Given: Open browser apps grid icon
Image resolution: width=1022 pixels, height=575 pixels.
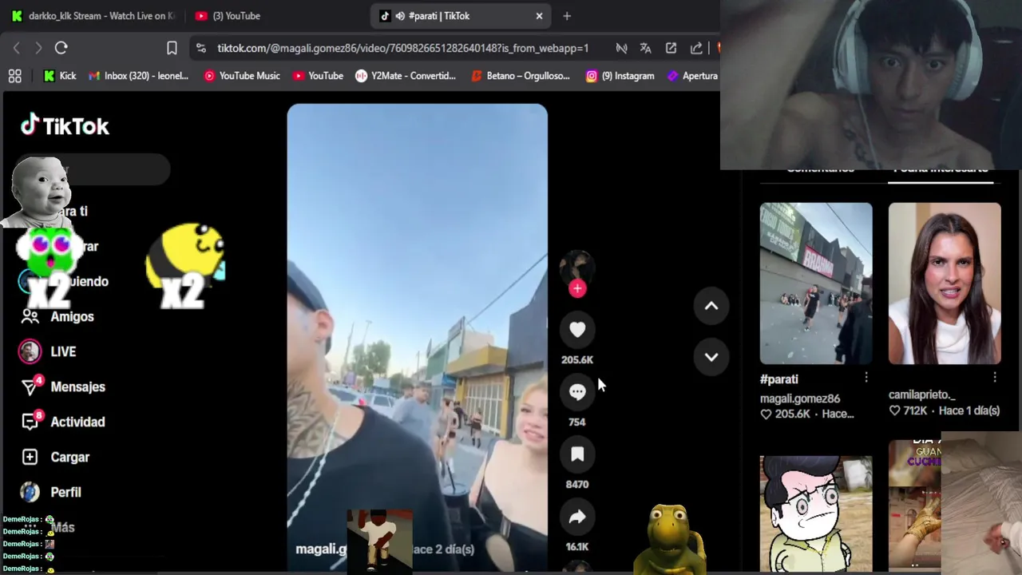Looking at the screenshot, I should tap(14, 76).
